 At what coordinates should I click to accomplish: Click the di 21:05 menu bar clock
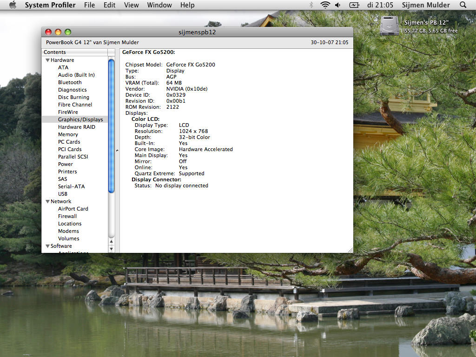coord(380,5)
